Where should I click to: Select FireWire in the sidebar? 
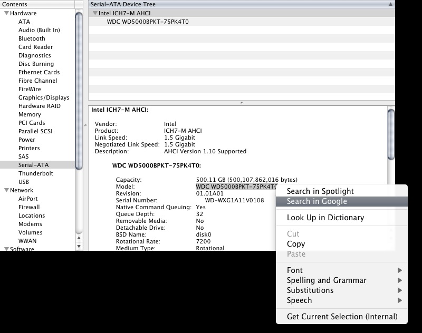[x=30, y=89]
